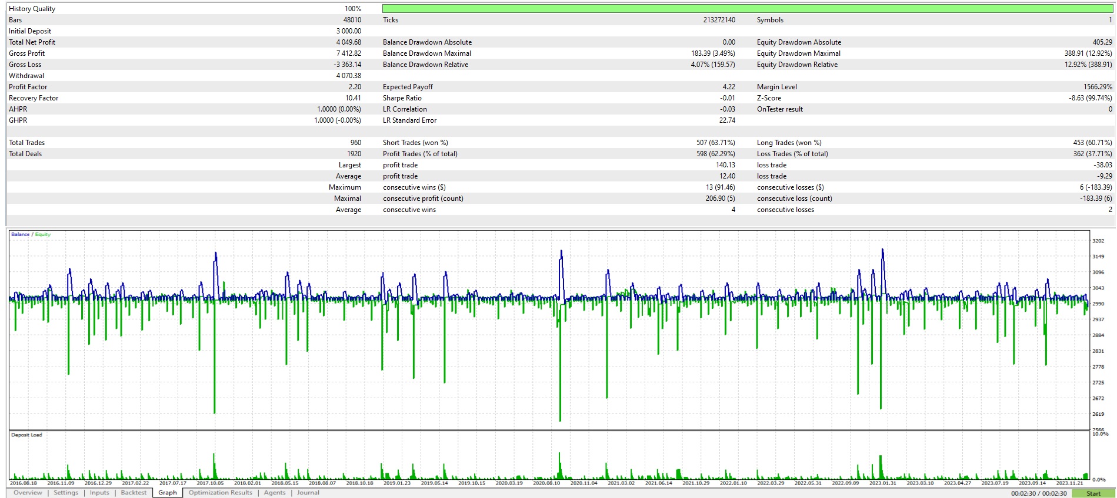1117x498 pixels.
Task: Click the consecutive profit (count) value 206.90 (5)
Action: click(720, 198)
